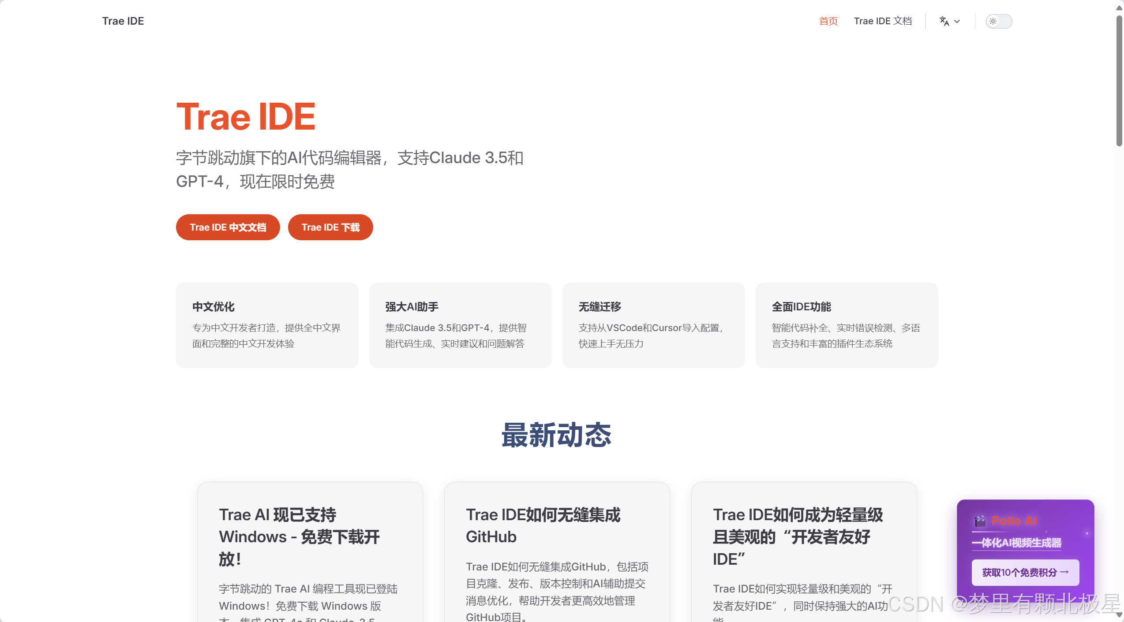Expand the language dropdown chevron
Image resolution: width=1124 pixels, height=622 pixels.
coord(957,21)
